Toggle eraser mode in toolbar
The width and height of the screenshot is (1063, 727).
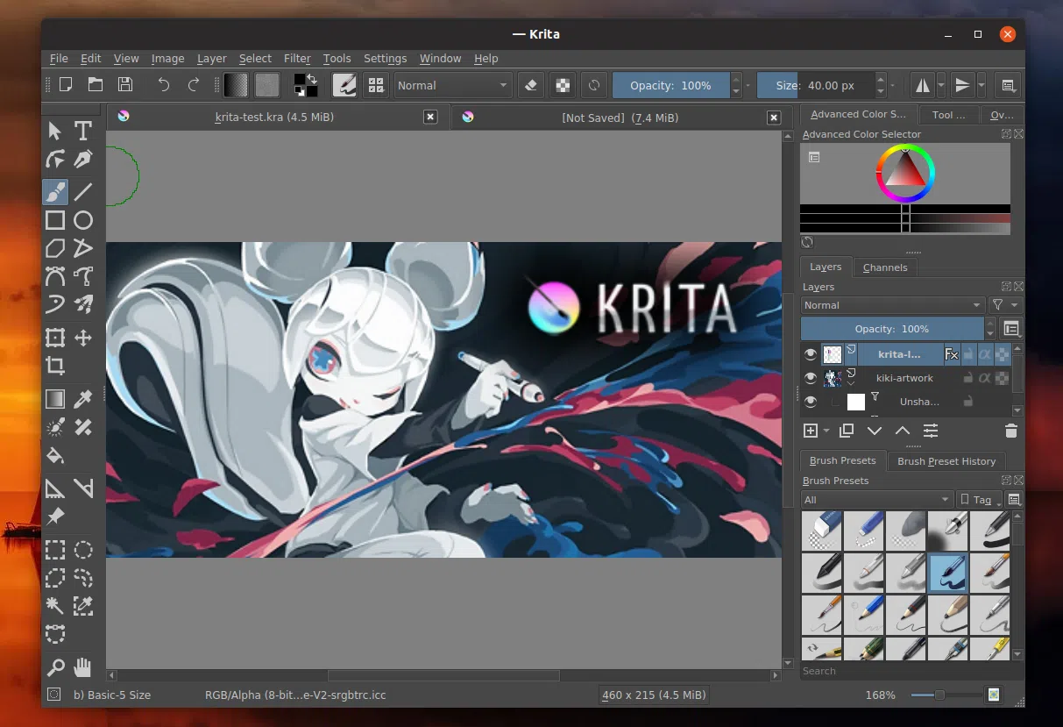[529, 85]
